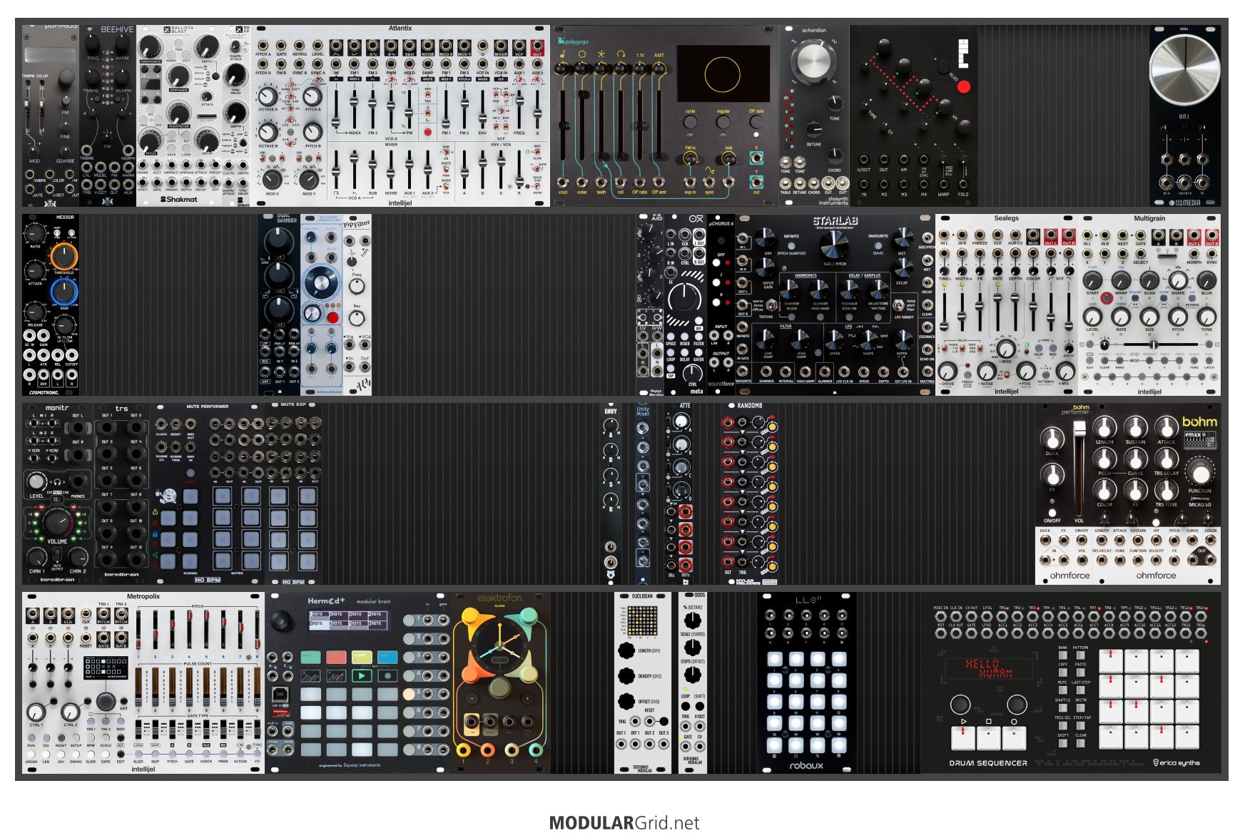Click the orange THRESHOLD knob on Messor

(63, 255)
